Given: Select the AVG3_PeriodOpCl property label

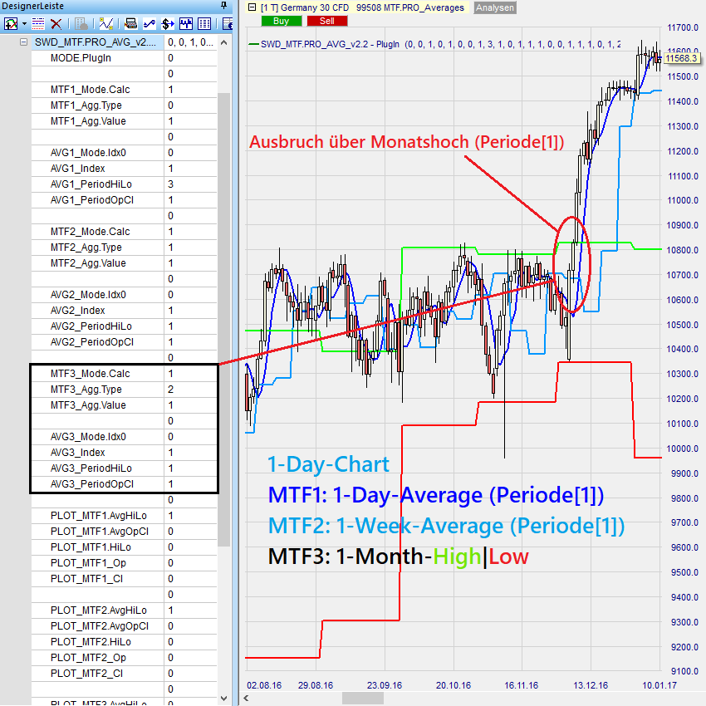Looking at the screenshot, I should (x=92, y=483).
